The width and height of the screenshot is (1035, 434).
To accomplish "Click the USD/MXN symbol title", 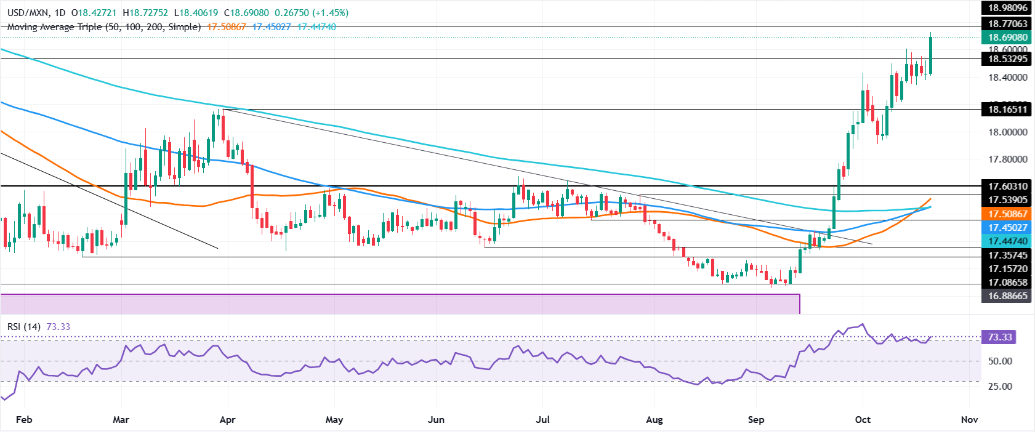I will point(26,12).
